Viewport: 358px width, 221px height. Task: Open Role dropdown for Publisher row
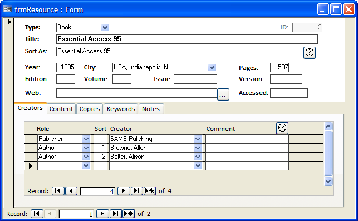(x=86, y=139)
